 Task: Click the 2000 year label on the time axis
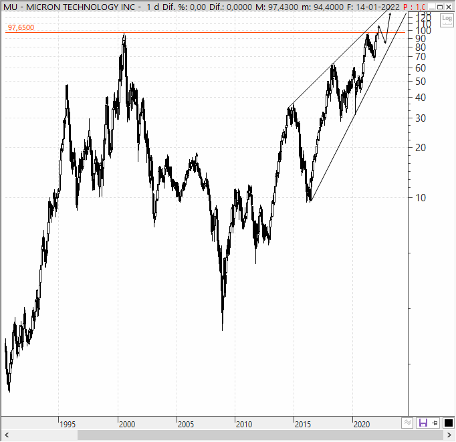tap(127, 425)
